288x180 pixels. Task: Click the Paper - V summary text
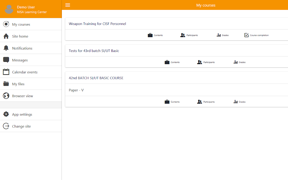coord(76,90)
